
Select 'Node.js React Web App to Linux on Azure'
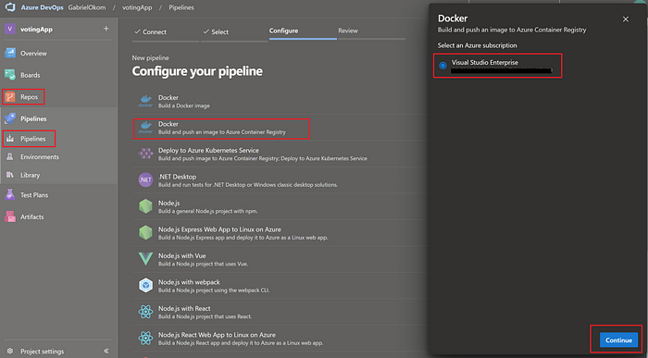(x=217, y=335)
